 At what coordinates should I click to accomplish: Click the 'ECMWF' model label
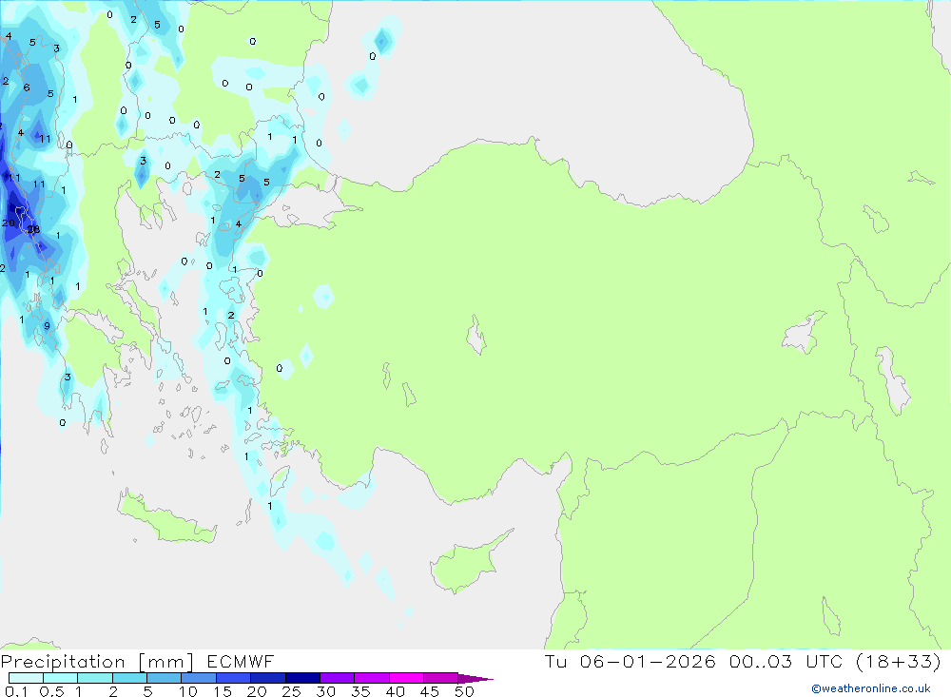241,662
